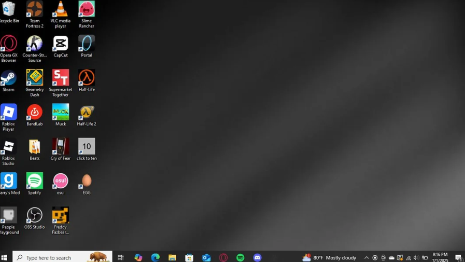Select the Freddy Fazbear desktop shortcut

tap(61, 221)
